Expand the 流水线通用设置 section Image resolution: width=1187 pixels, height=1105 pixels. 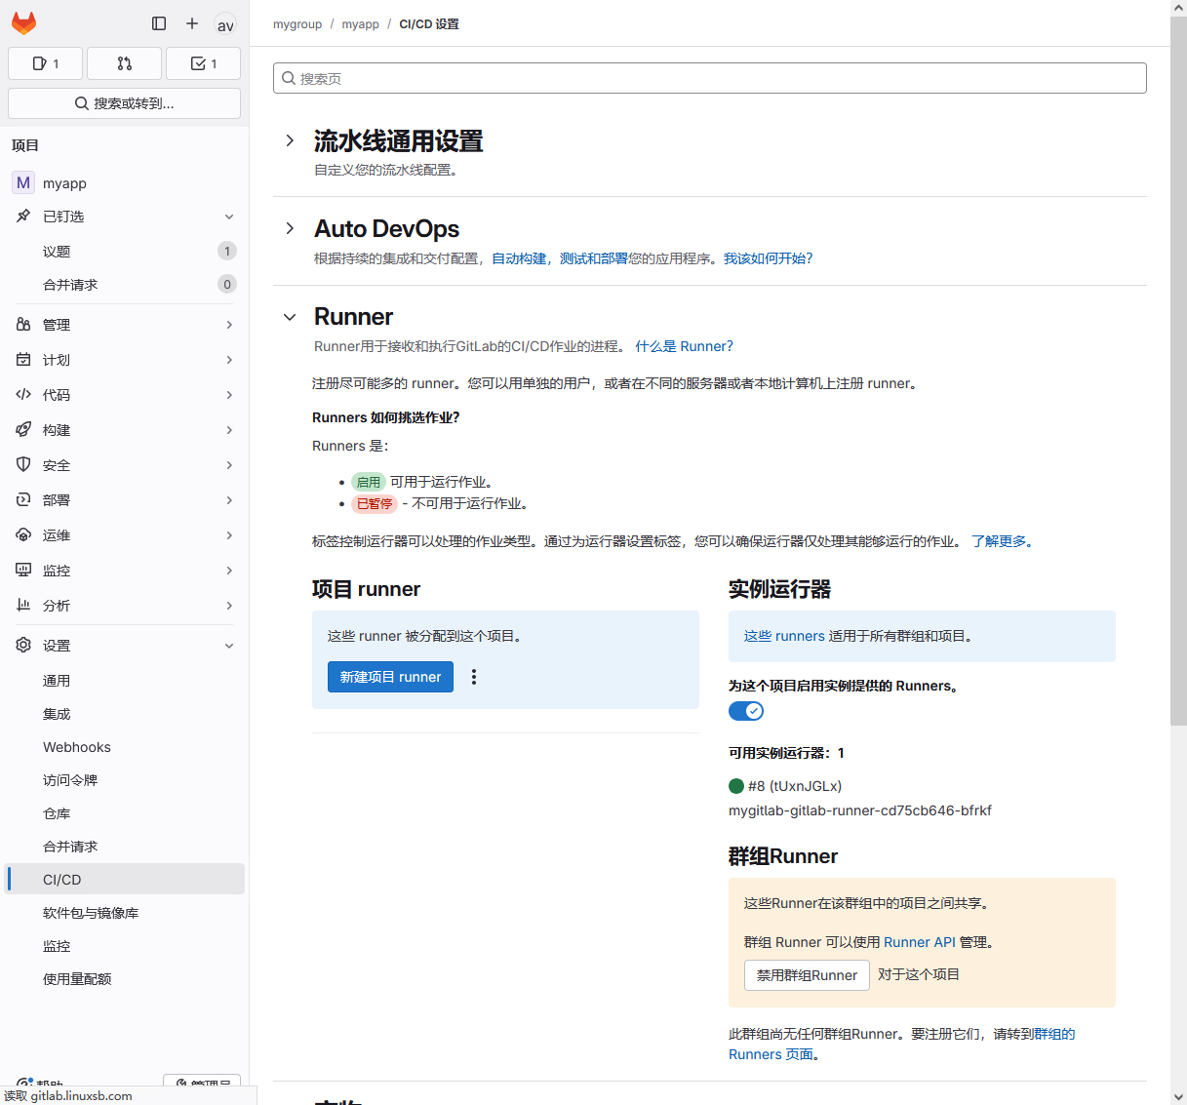pyautogui.click(x=290, y=140)
